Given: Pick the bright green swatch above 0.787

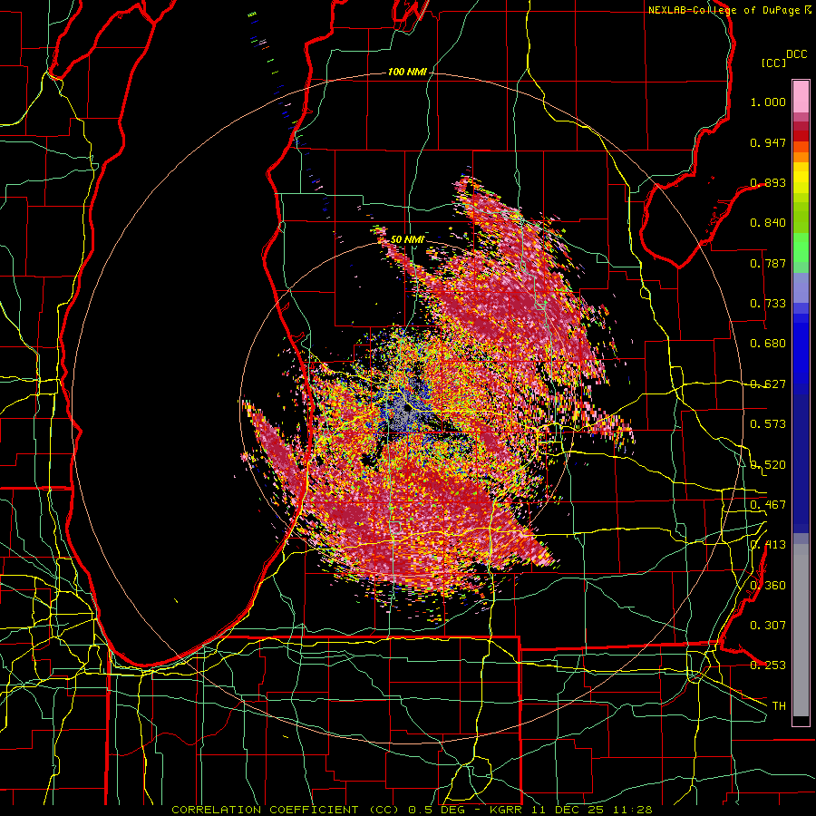Looking at the screenshot, I should [x=801, y=247].
